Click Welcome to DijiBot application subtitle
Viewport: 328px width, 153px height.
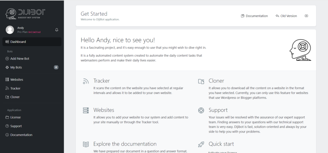tap(100, 19)
